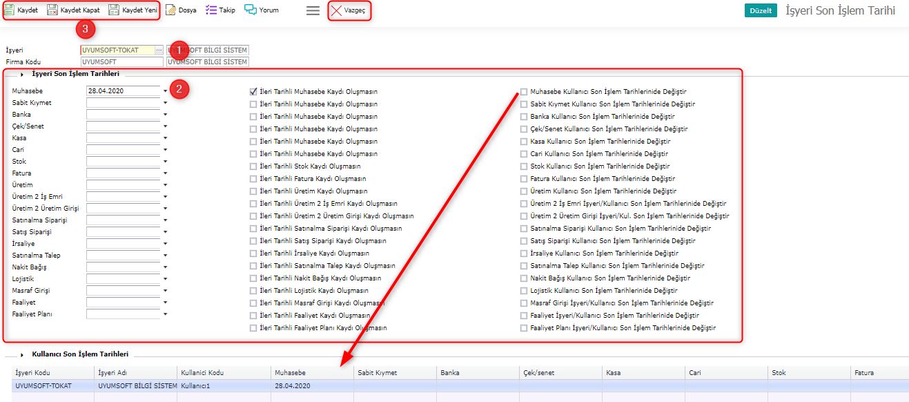Open the hamburger menu icon
The width and height of the screenshot is (909, 402).
click(313, 11)
